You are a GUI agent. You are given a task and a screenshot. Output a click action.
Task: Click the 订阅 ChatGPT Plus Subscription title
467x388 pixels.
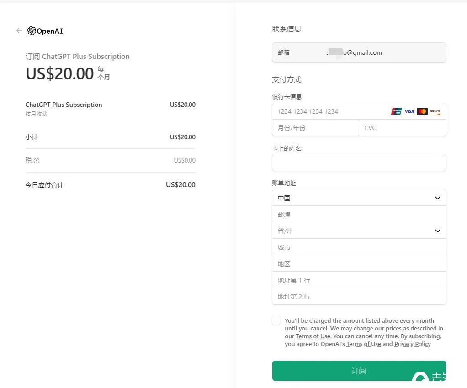[x=77, y=57]
